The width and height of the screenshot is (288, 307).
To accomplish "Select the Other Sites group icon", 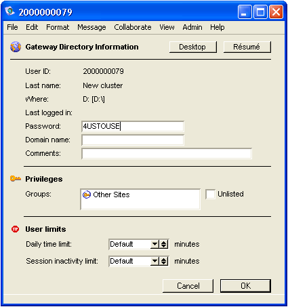I will (x=87, y=195).
